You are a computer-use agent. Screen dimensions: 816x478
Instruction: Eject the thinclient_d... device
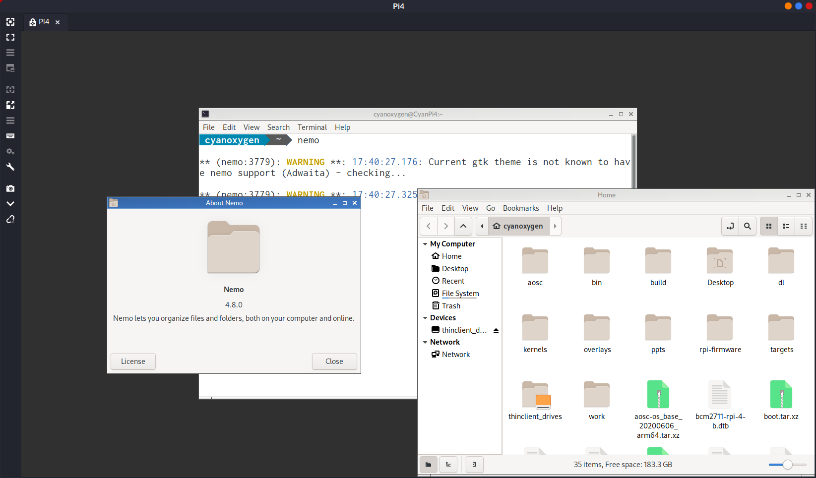(496, 330)
